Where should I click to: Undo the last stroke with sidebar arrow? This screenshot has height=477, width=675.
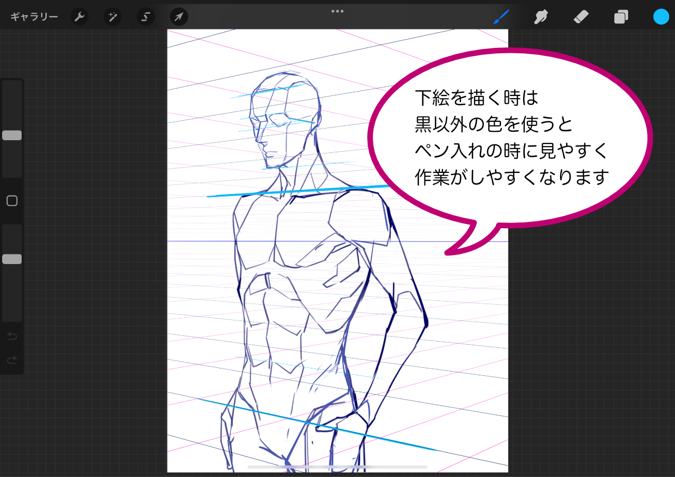12,336
